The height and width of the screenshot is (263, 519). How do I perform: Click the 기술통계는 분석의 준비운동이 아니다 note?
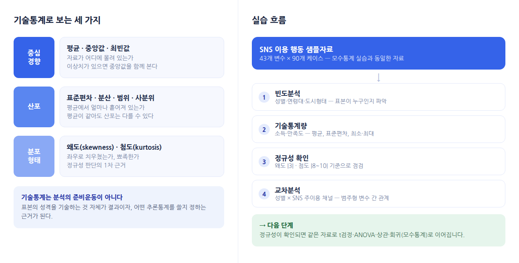coord(119,207)
